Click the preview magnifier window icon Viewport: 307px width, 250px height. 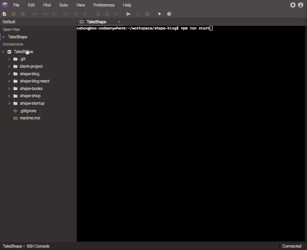[x=147, y=14]
